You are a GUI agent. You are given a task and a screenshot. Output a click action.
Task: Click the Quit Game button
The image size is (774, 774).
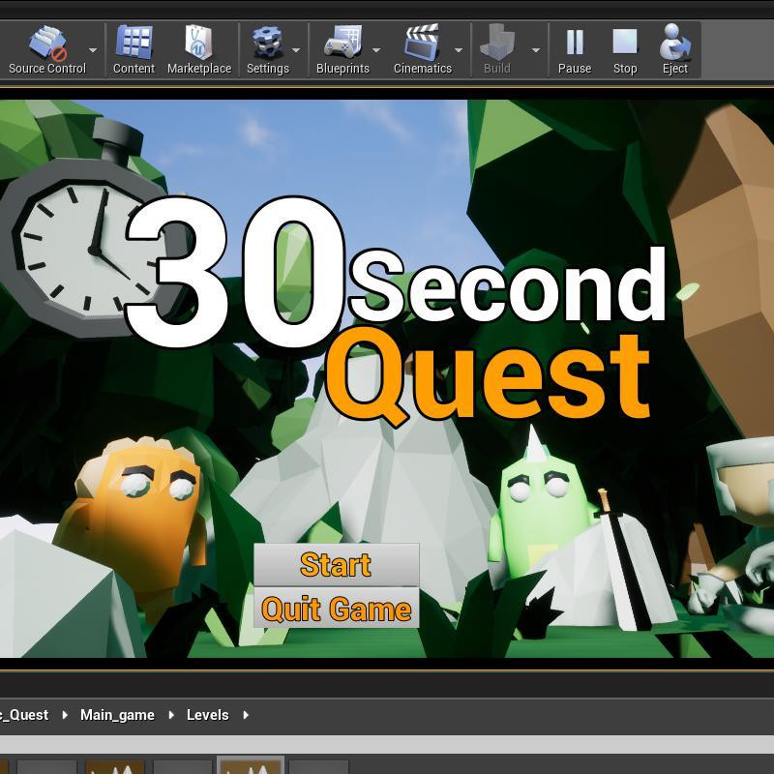pyautogui.click(x=335, y=610)
